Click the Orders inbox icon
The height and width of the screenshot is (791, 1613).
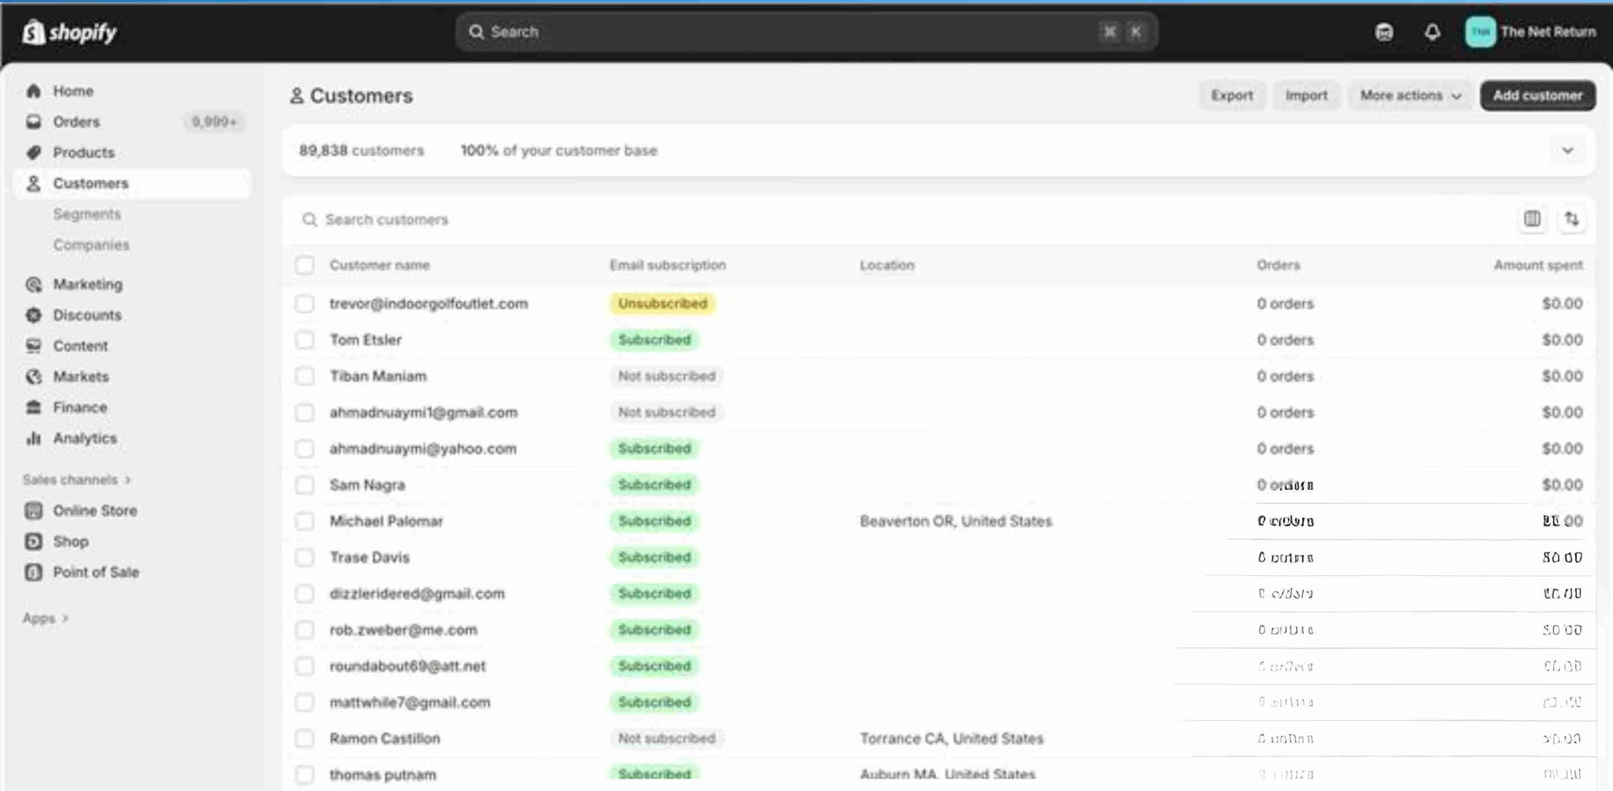click(34, 122)
